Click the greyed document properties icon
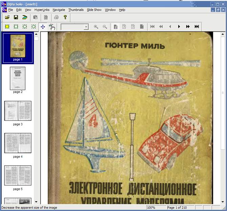 (46, 17)
